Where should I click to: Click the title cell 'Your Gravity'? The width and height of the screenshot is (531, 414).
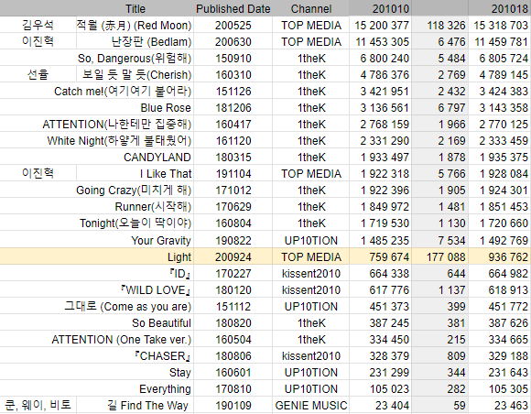coord(161,241)
